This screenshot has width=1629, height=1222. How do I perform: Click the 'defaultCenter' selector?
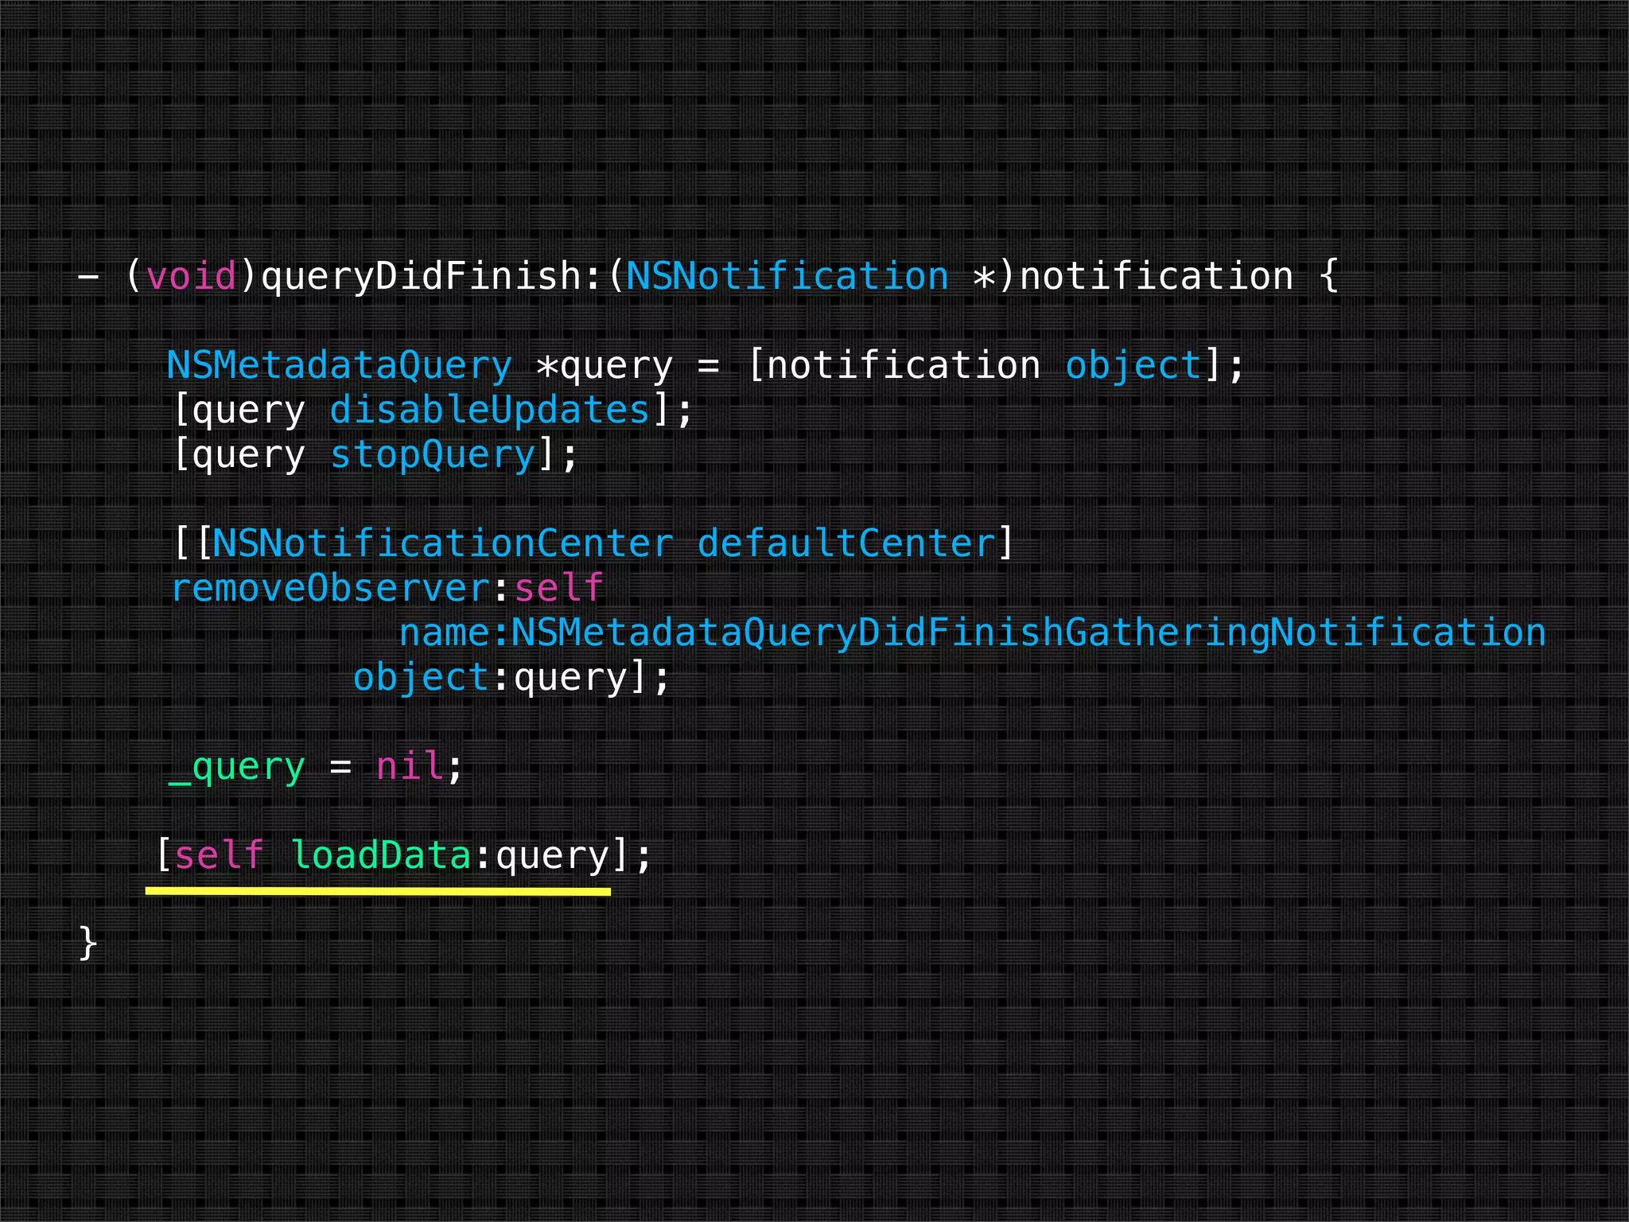[x=847, y=543]
